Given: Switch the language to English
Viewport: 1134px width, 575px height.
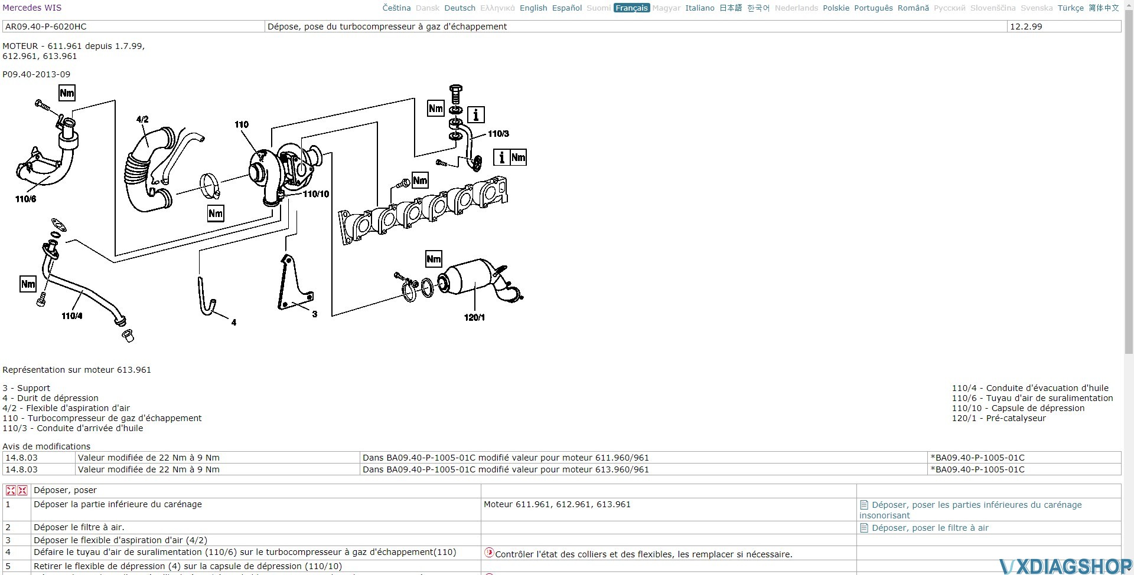Looking at the screenshot, I should tap(533, 8).
